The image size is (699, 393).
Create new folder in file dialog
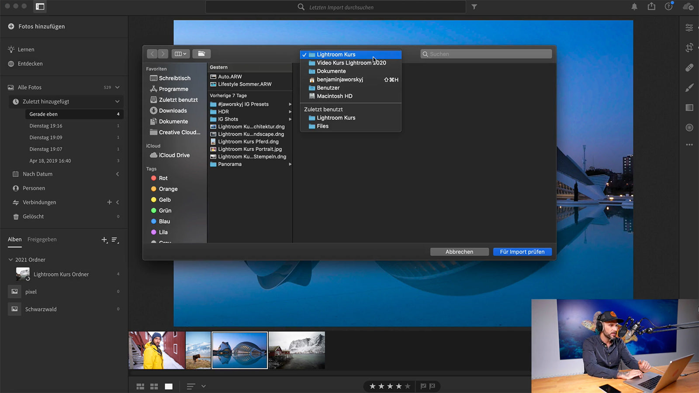(x=201, y=54)
